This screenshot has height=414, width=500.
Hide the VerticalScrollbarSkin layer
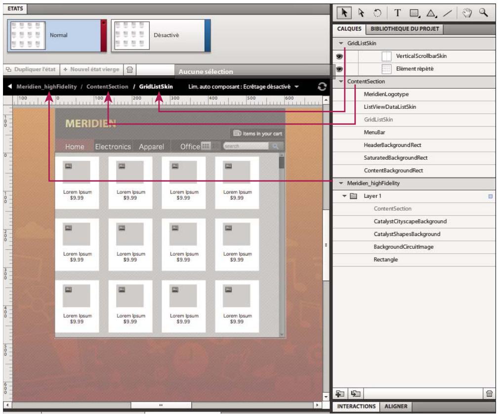tap(339, 56)
